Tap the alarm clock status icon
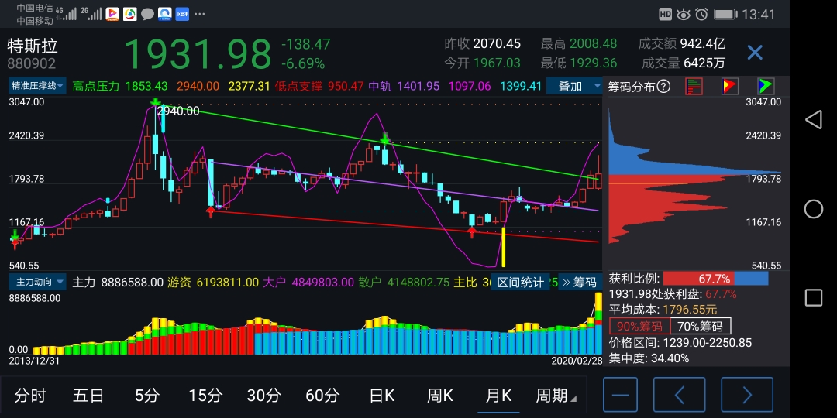This screenshot has width=837, height=418. click(x=701, y=15)
